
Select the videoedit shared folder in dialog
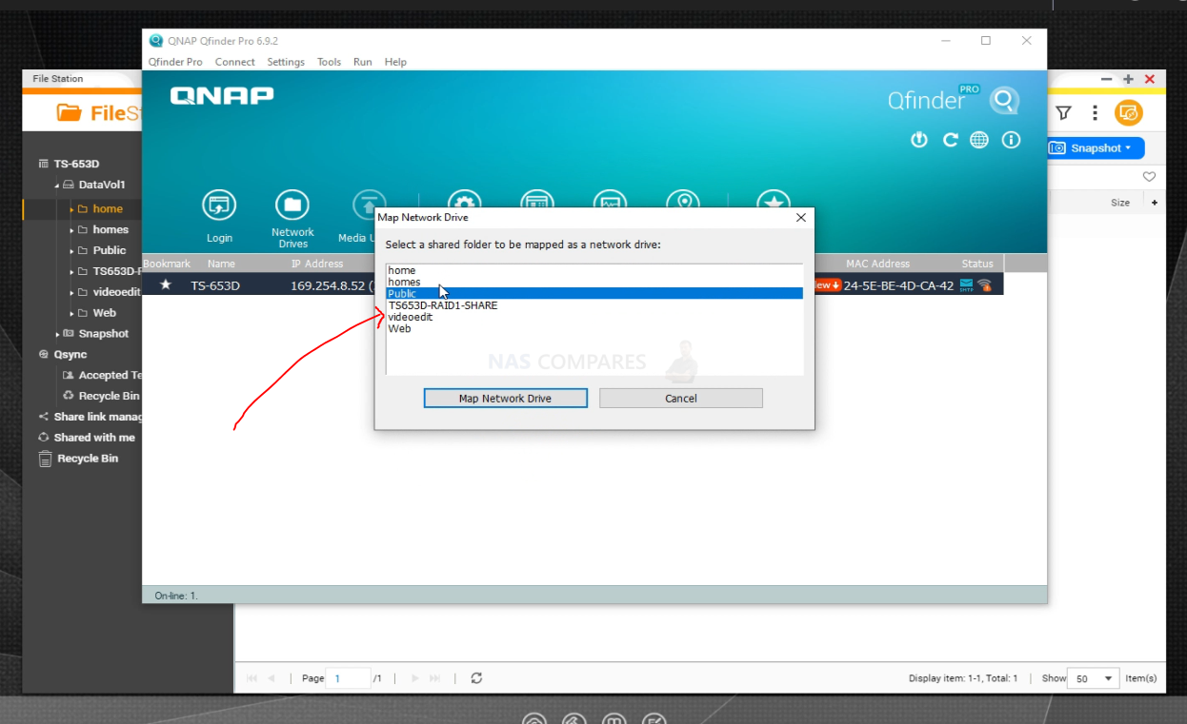[594, 317]
